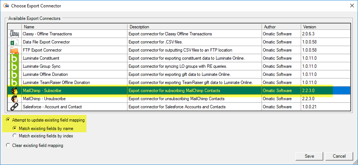Click description about outputting CSV to FTP
Image resolution: width=358 pixels, height=165 pixels.
[x=180, y=50]
